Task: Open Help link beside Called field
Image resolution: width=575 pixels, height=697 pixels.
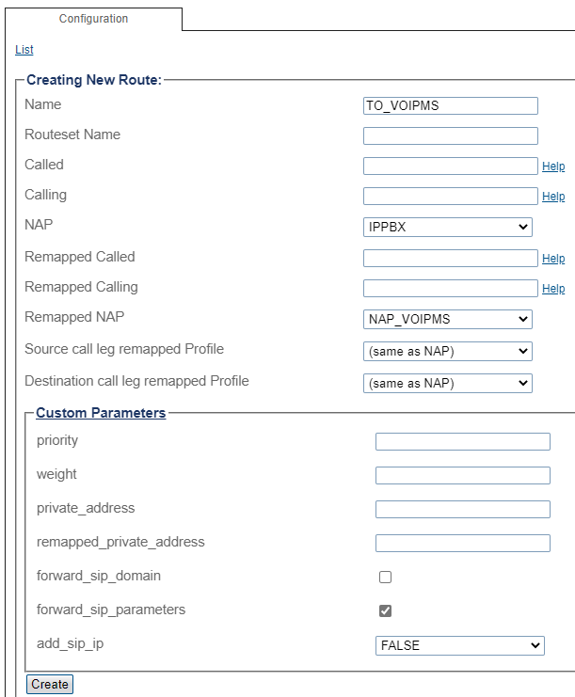Action: coord(553,166)
